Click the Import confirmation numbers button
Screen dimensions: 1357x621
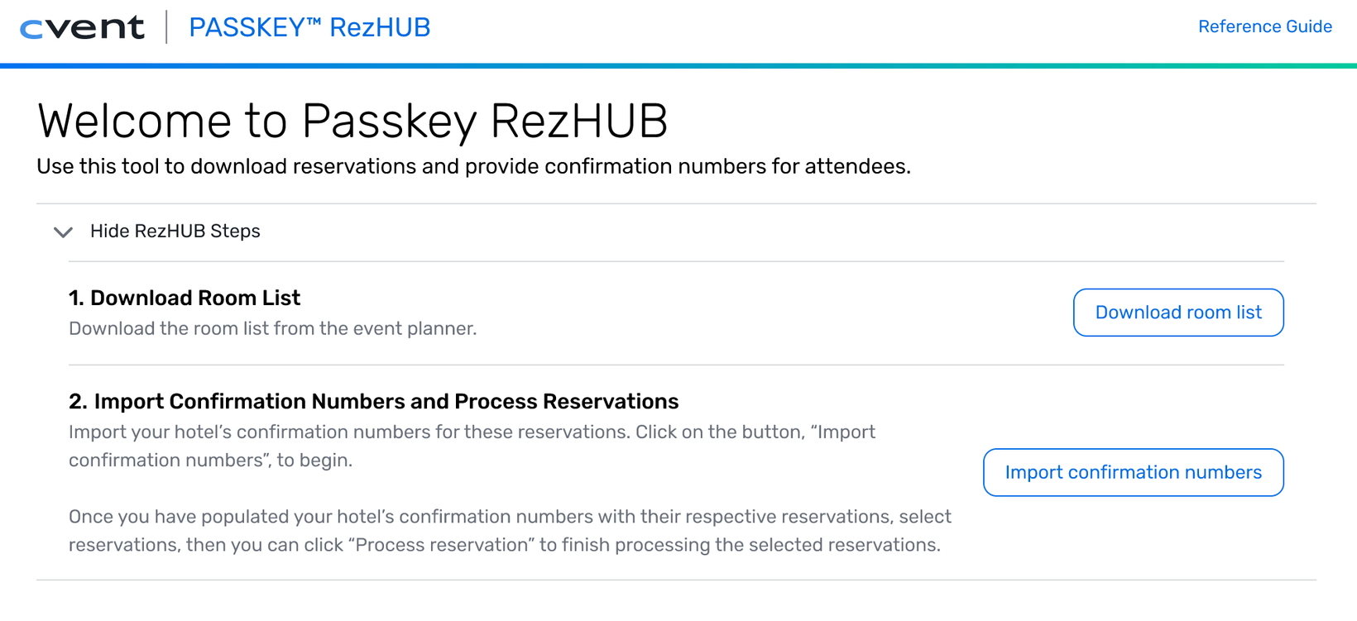pyautogui.click(x=1133, y=472)
